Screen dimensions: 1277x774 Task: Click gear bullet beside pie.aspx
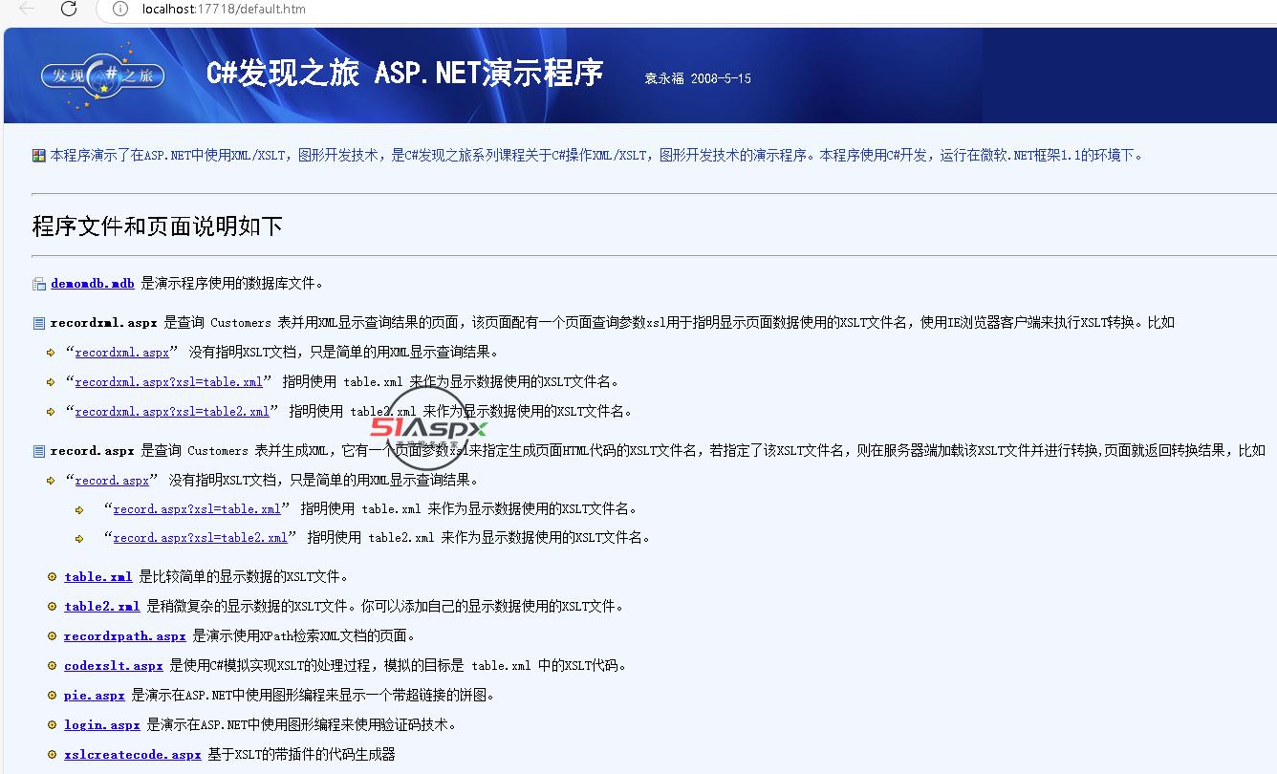[x=53, y=695]
